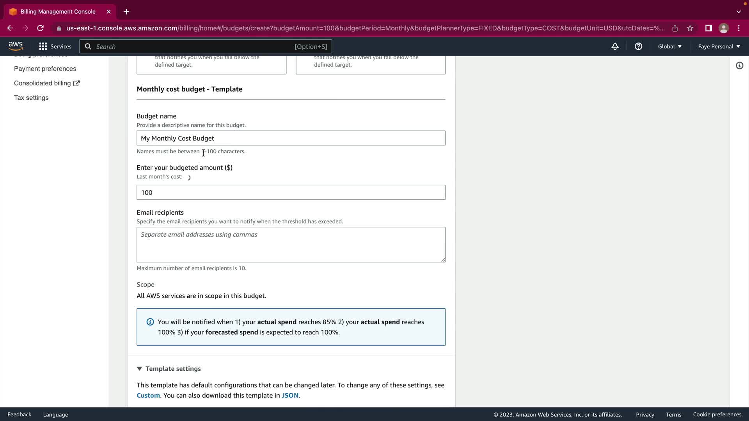Screen dimensions: 749x421
Task: Click the AWS logo home icon
Action: [16, 46]
